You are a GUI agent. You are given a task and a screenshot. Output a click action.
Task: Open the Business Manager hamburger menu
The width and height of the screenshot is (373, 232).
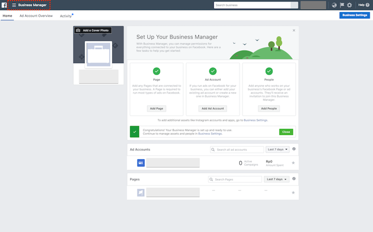14,5
